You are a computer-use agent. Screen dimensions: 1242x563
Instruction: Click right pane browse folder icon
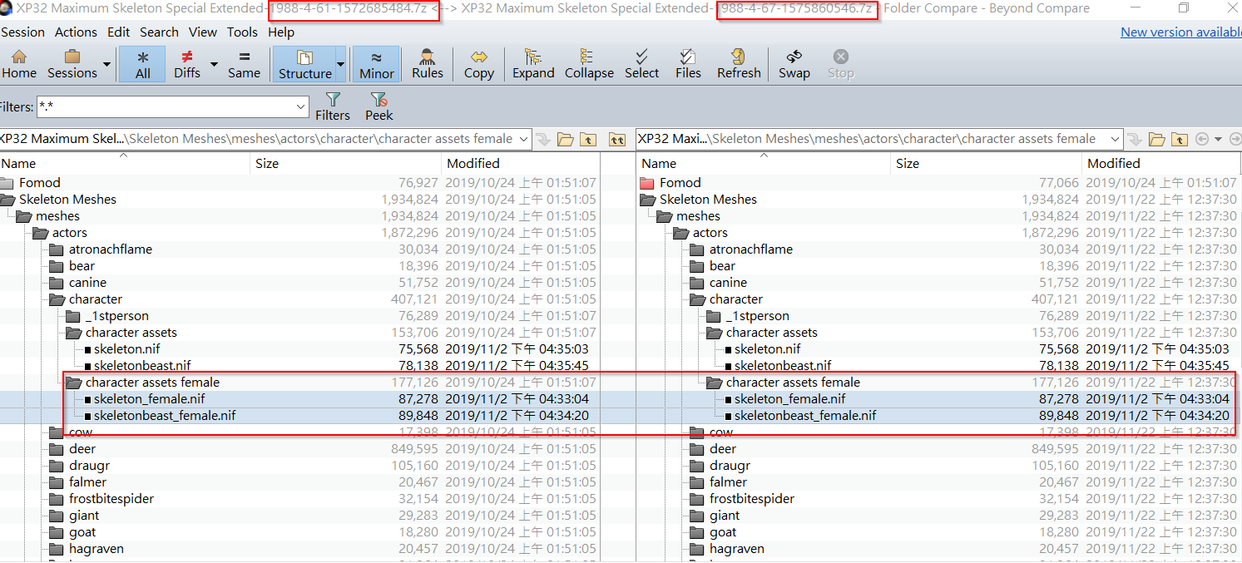point(1156,139)
